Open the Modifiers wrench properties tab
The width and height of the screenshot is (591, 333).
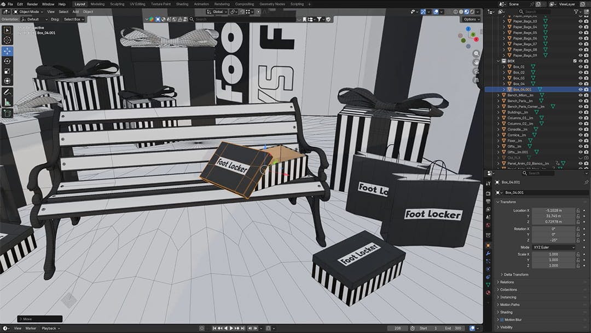coord(488,254)
